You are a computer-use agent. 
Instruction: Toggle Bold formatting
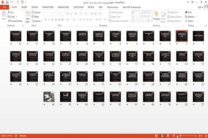pyautogui.click(x=46, y=20)
